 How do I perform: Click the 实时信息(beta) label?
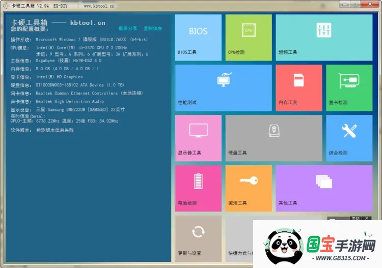point(28,116)
